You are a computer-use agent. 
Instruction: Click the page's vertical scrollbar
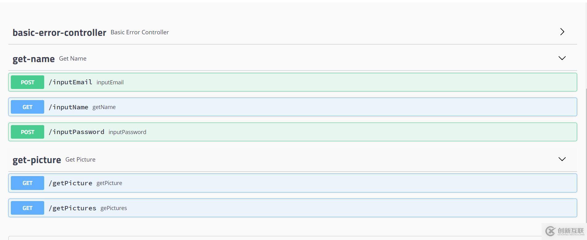click(x=586, y=154)
